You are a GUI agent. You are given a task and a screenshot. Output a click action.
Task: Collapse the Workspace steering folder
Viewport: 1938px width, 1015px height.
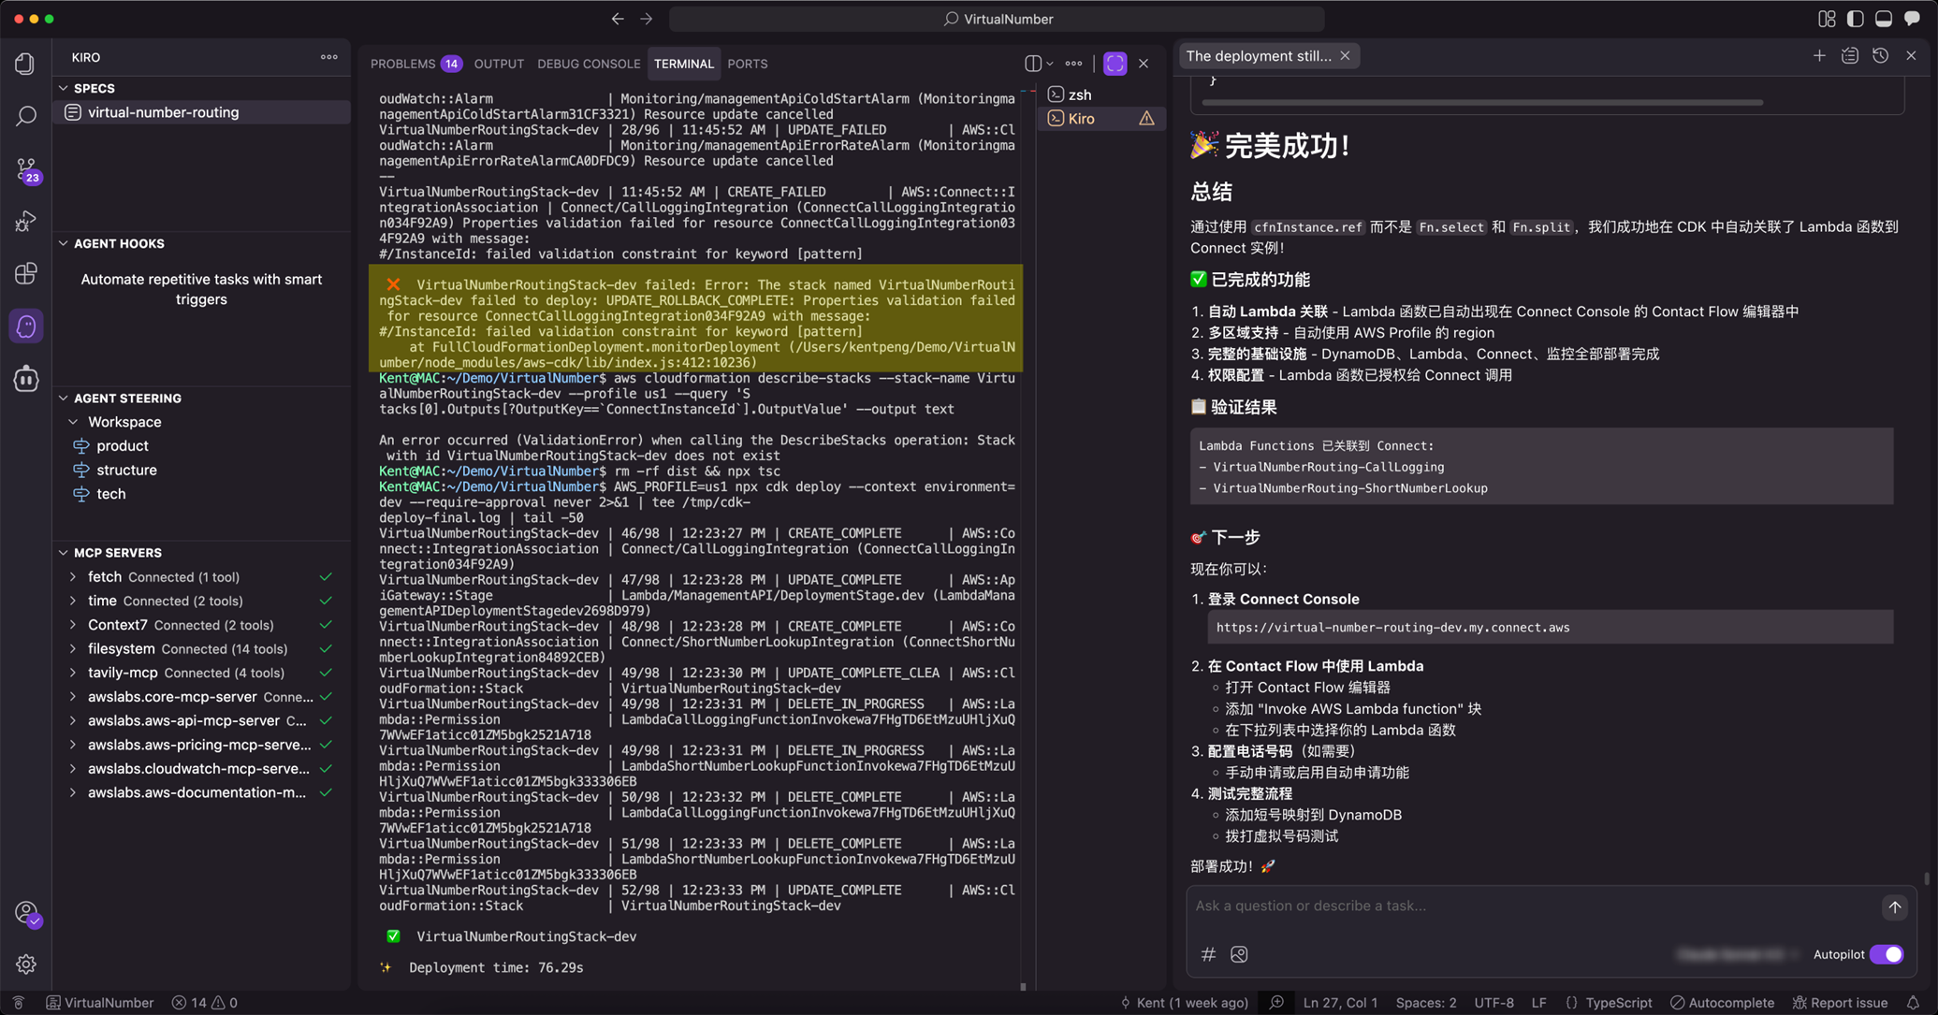[x=74, y=422]
